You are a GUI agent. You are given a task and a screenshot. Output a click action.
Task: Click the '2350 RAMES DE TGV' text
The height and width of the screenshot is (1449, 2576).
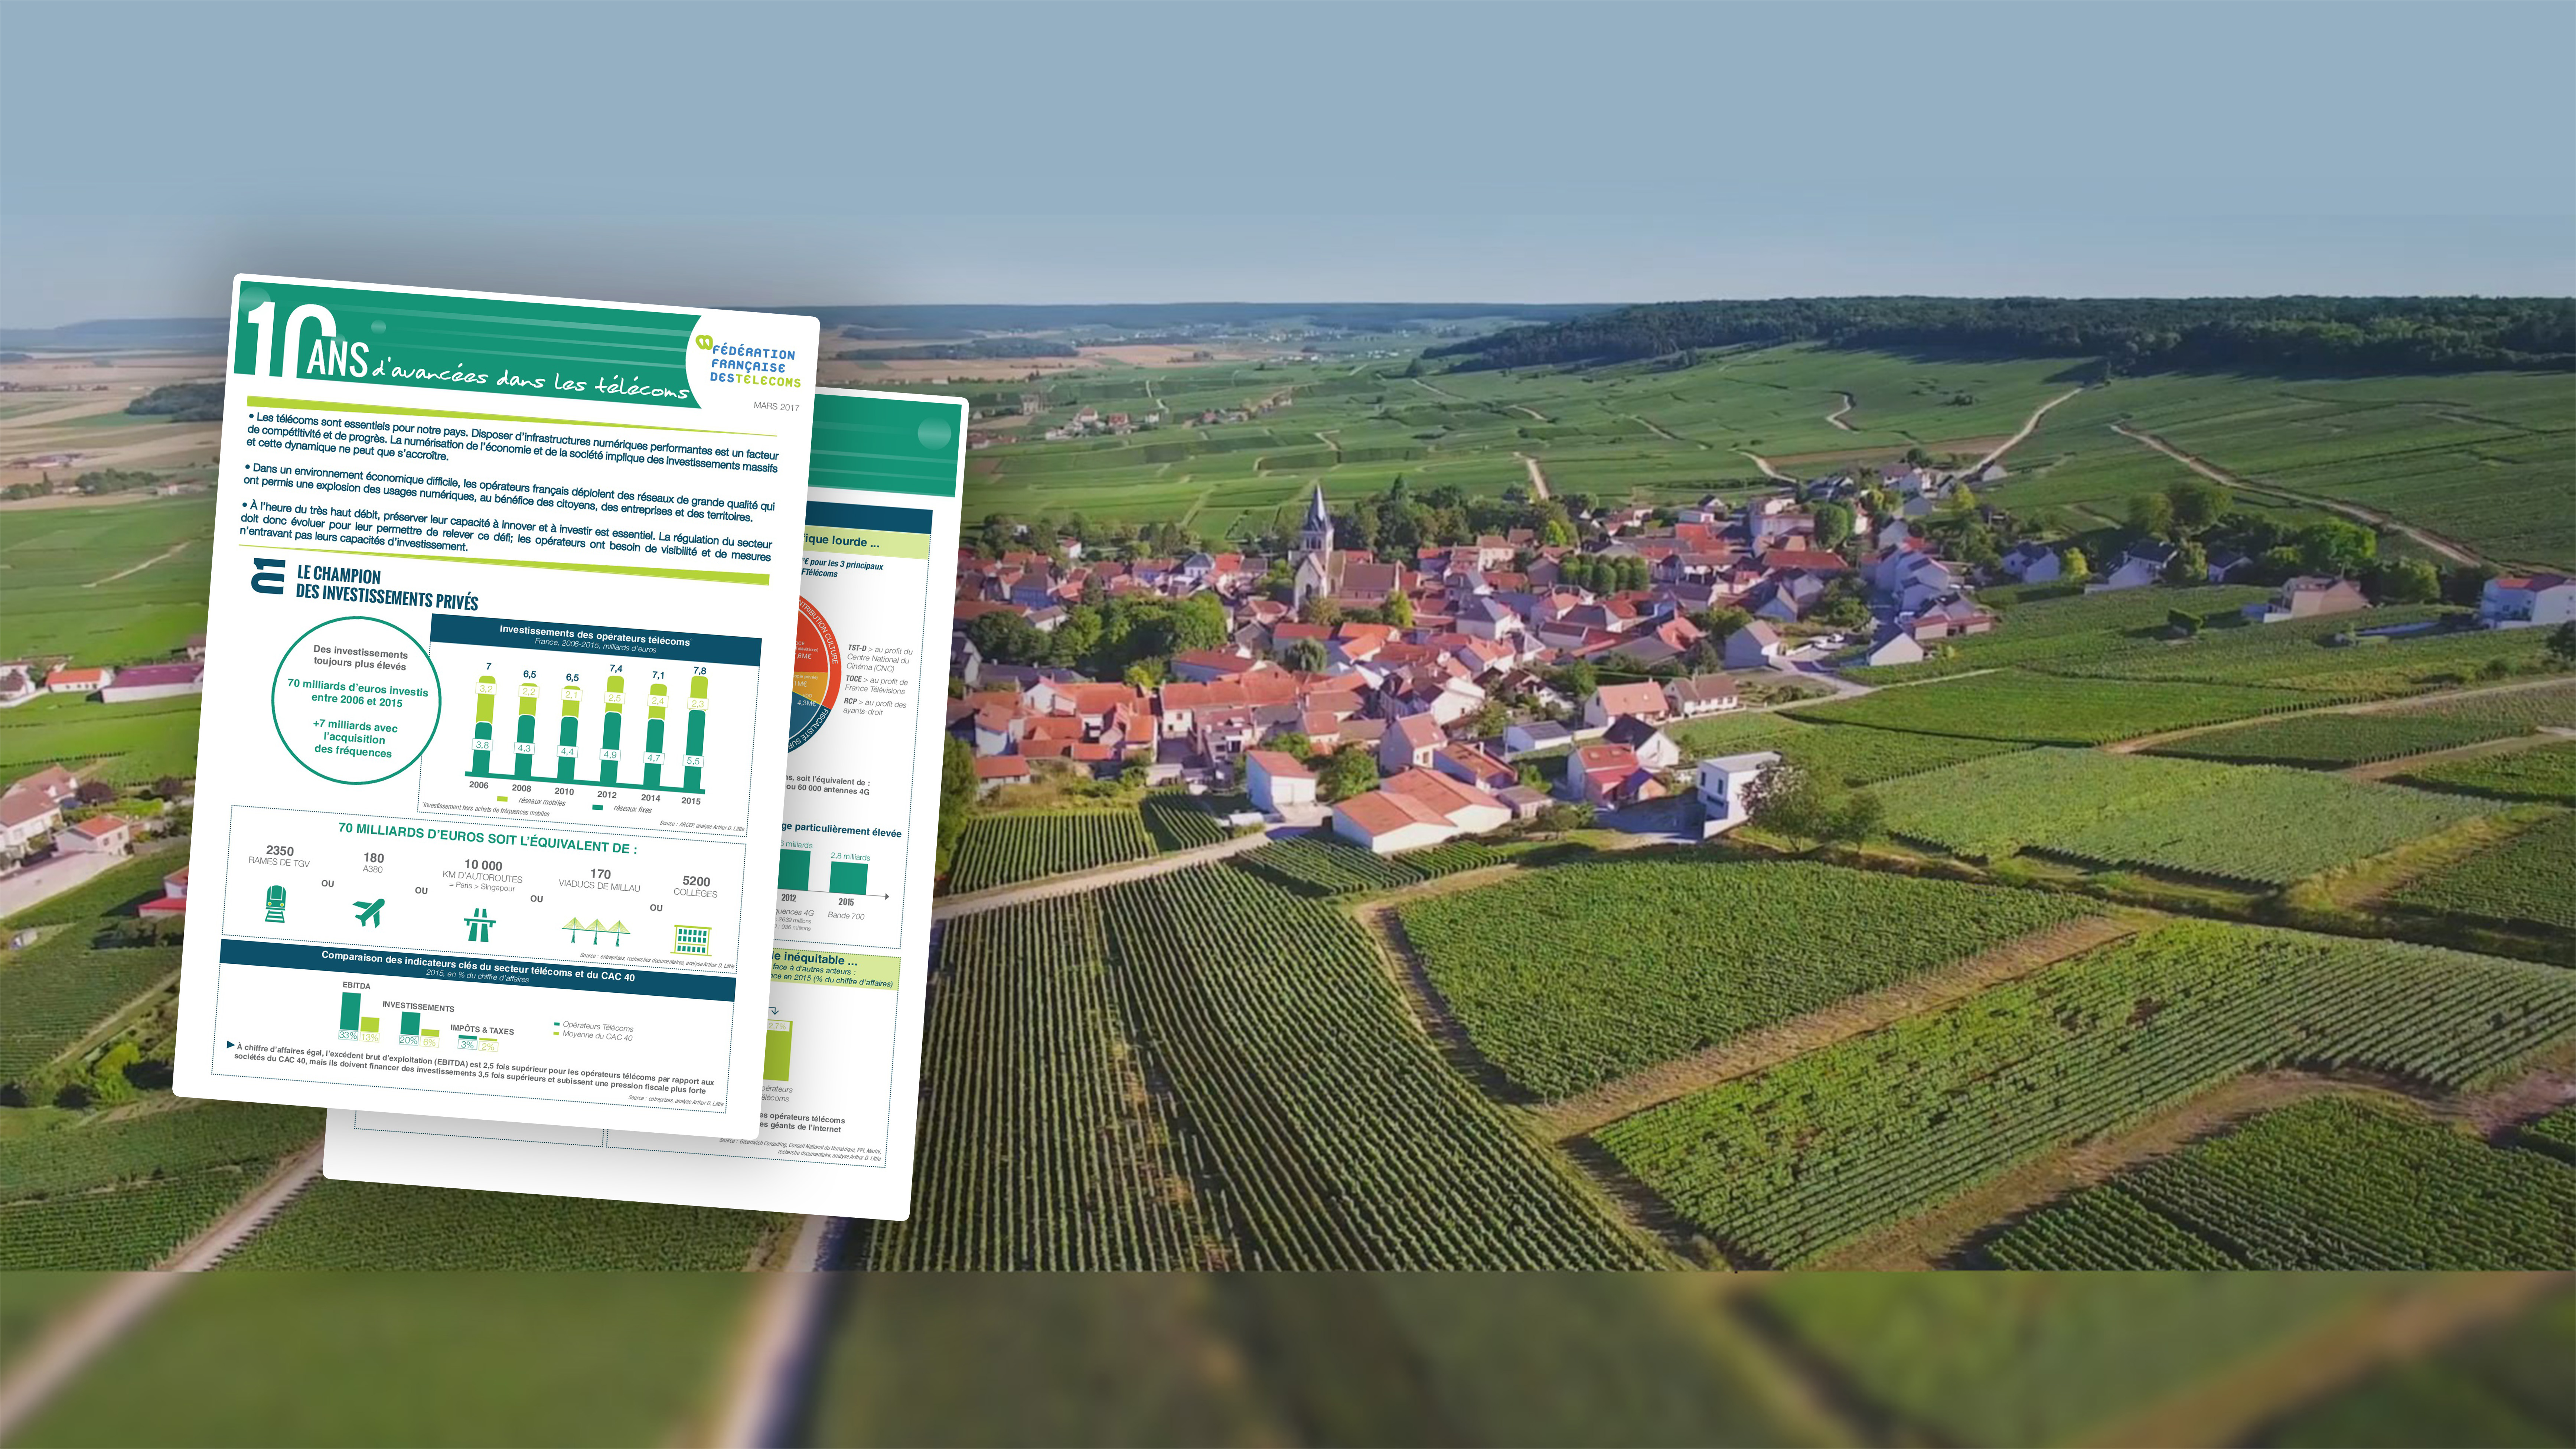279,856
